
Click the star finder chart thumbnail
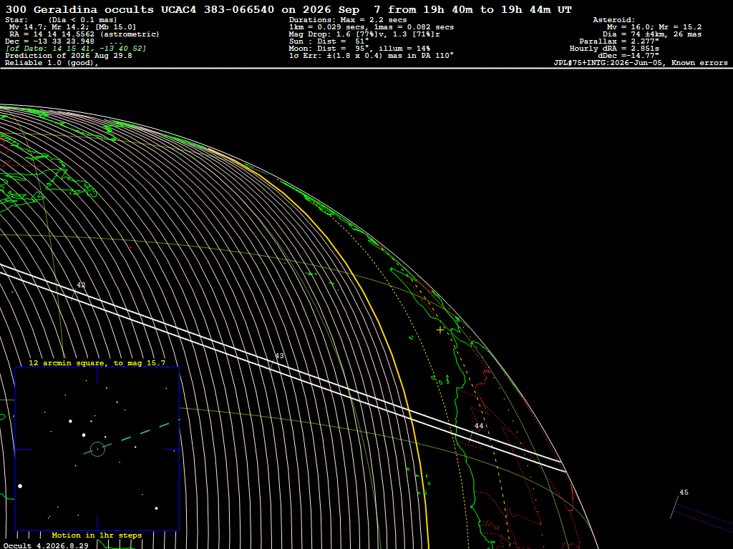(x=97, y=449)
